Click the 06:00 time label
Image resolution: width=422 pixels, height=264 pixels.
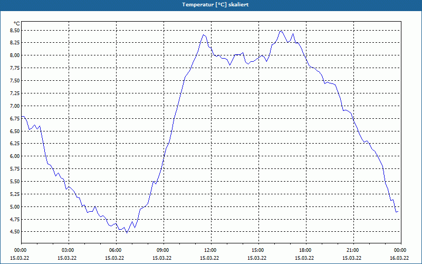click(x=116, y=250)
